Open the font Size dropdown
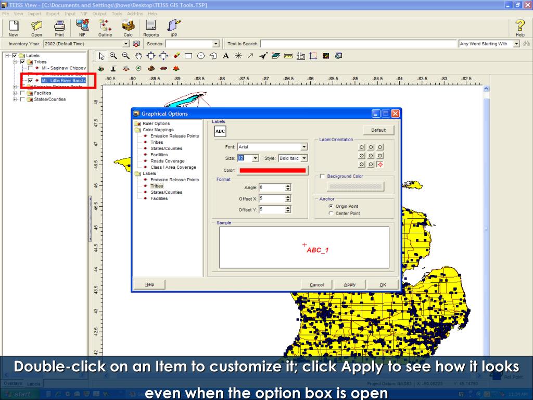Viewport: 533px width, 400px height. [255, 158]
